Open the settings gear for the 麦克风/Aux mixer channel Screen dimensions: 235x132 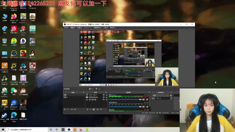(x=147, y=99)
